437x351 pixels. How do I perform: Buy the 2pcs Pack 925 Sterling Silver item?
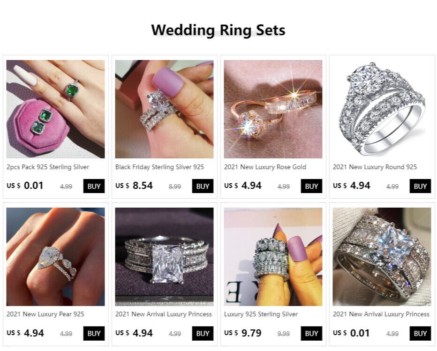coord(94,186)
